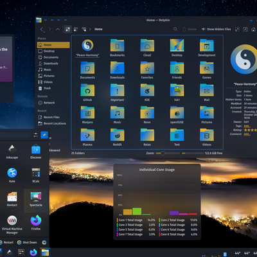Open launcher configure sliders icon
This screenshot has height=257, width=257.
click(x=35, y=135)
